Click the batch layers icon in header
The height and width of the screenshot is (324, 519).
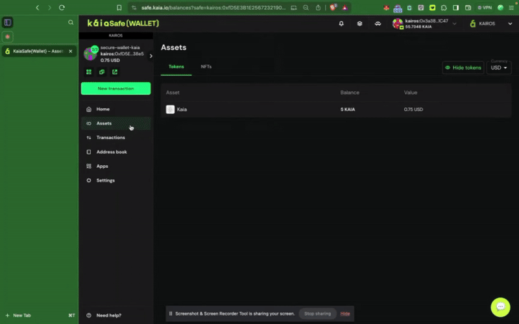(359, 23)
